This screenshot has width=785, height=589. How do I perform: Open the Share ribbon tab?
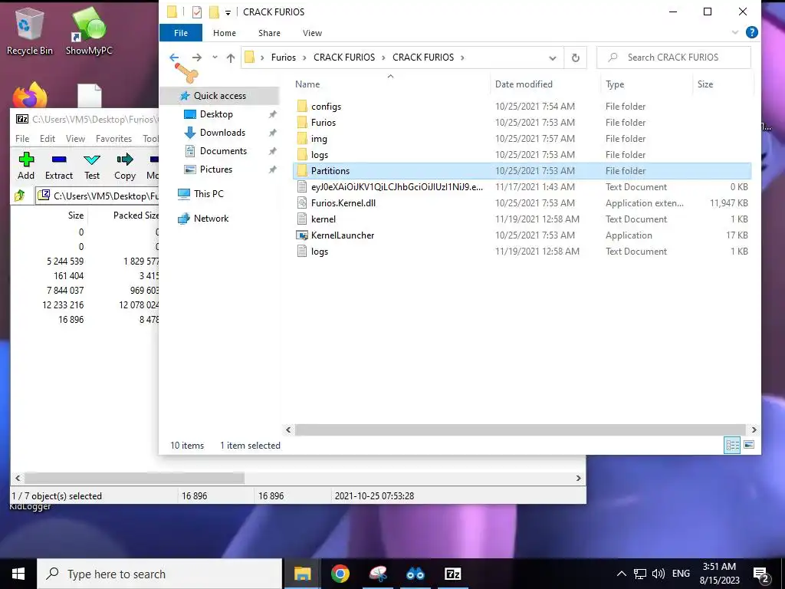[269, 33]
